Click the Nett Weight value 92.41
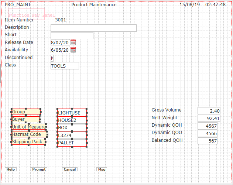 pos(209,118)
